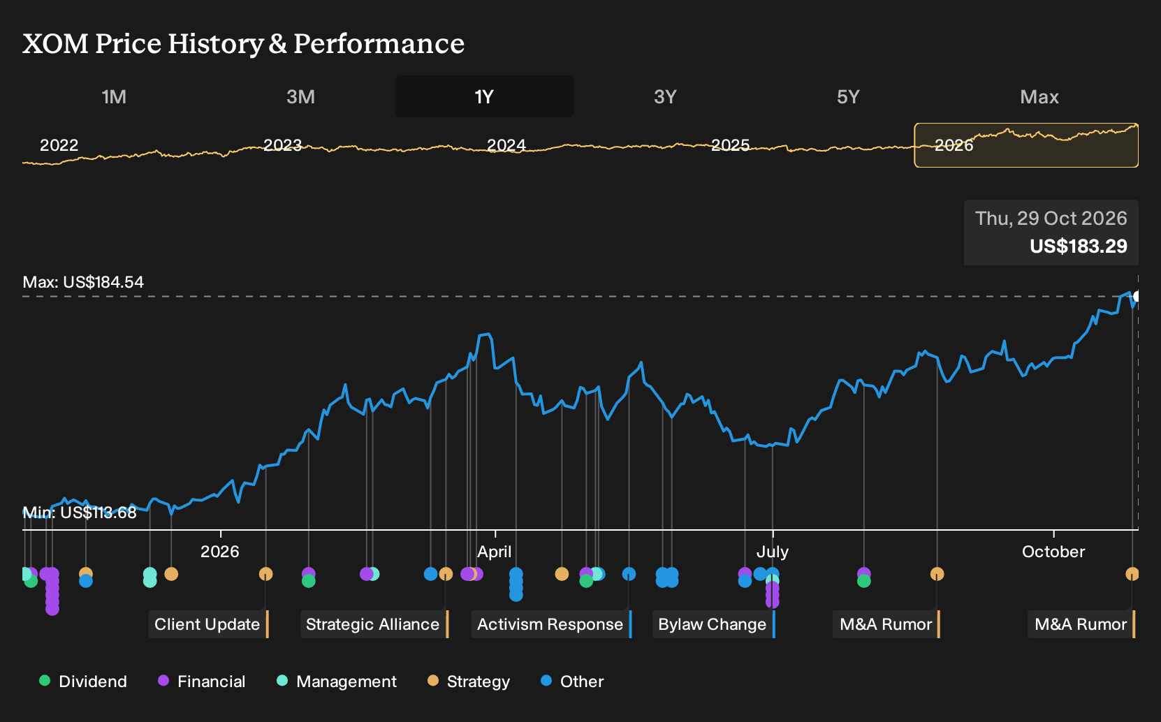Toggle the Strategy legend filter
Screen dimensions: 1161x722
click(469, 682)
